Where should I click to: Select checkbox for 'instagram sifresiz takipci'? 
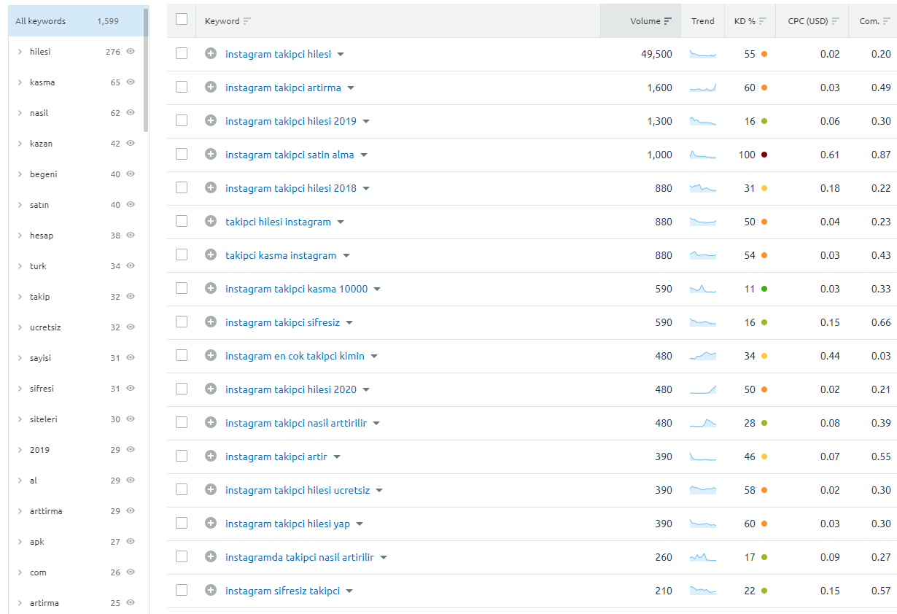point(182,590)
